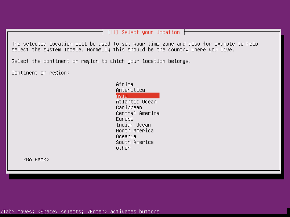Select South America from the continent list
The height and width of the screenshot is (217, 290).
[134, 142]
